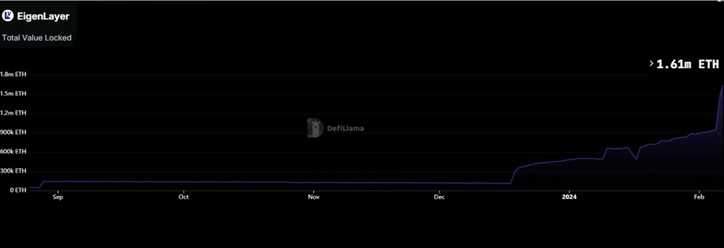Click the 1.61m ETH value readout
The image size is (724, 248).
point(688,63)
